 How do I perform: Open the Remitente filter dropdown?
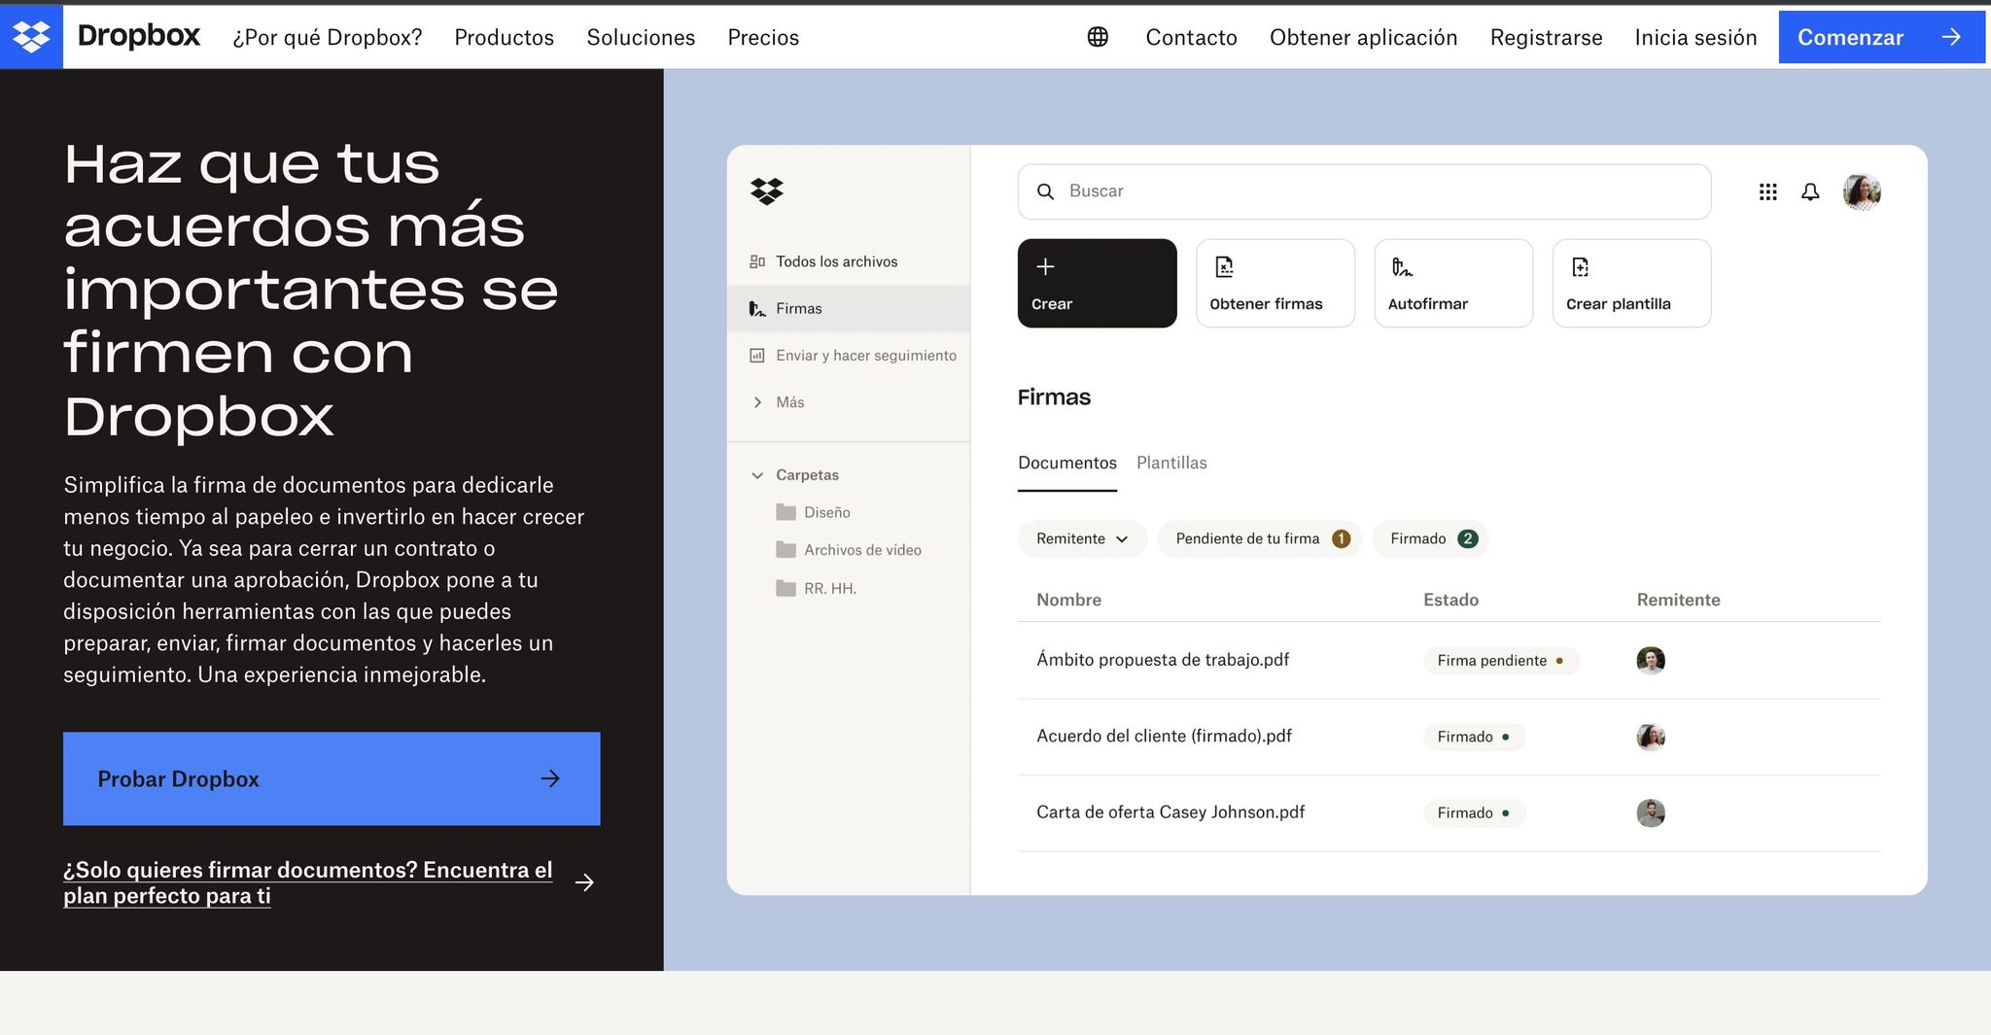click(1082, 538)
